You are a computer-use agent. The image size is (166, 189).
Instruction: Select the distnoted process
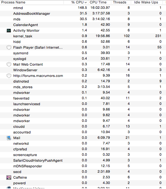click(x=21, y=82)
